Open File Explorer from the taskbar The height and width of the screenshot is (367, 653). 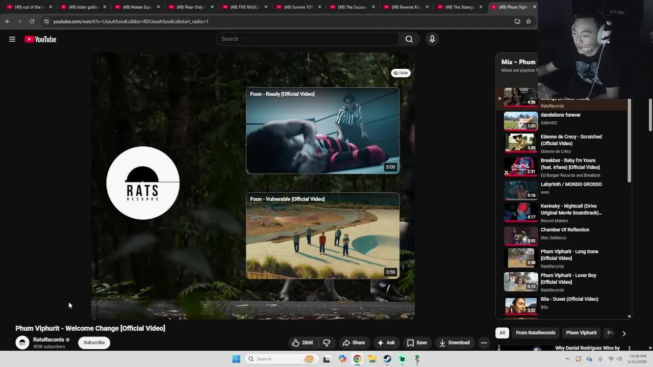pyautogui.click(x=372, y=359)
